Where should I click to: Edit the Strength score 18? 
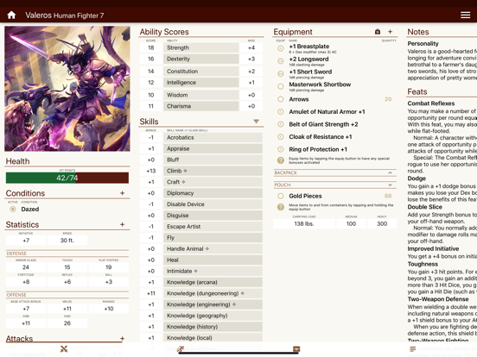[x=151, y=47]
